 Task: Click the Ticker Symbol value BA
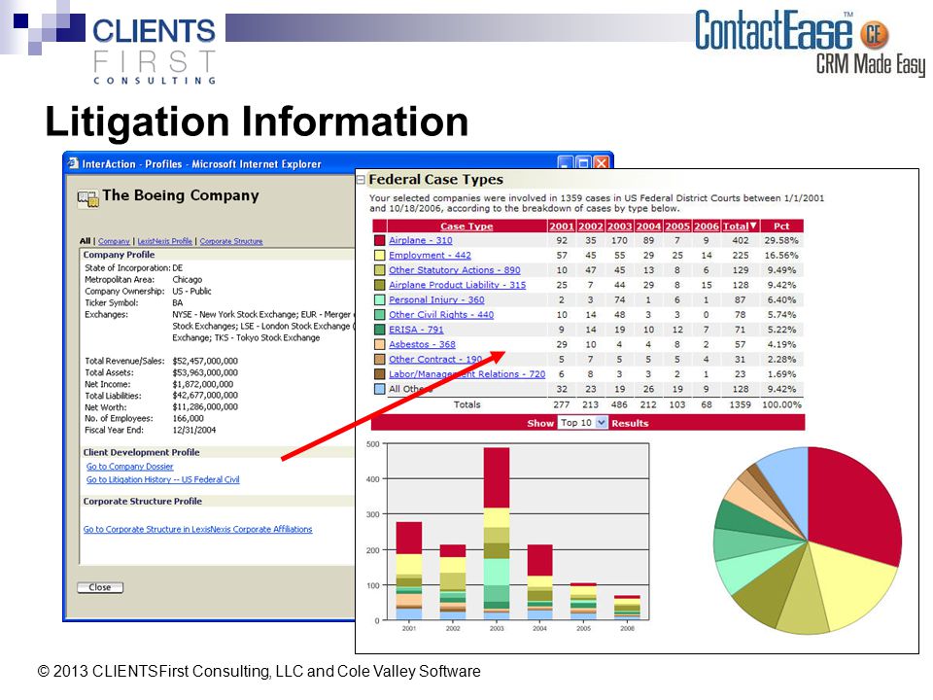click(x=177, y=302)
